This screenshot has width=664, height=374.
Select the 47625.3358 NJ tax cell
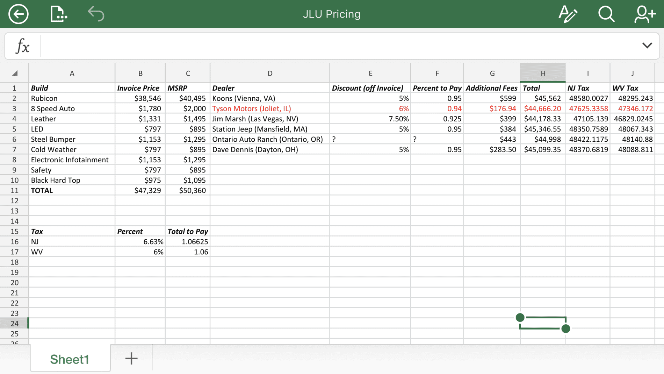point(588,108)
